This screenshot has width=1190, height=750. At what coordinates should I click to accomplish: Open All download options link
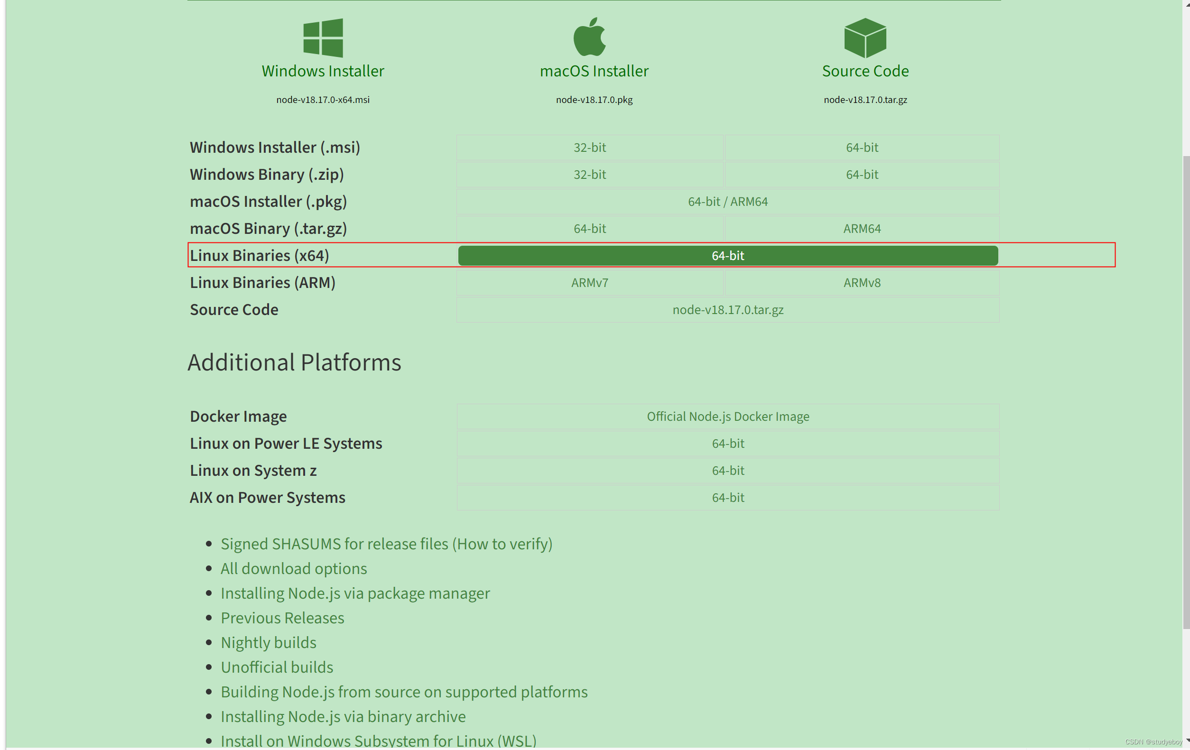(x=294, y=569)
